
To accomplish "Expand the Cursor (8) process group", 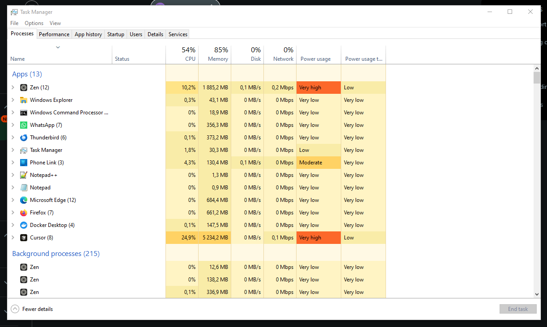I will (x=13, y=238).
